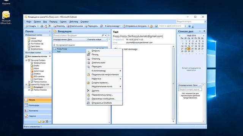
Task: Open the Действия menu
Action: pos(74,22)
